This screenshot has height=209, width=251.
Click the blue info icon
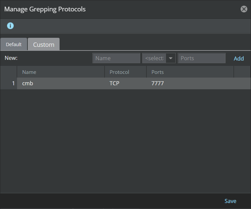pos(10,26)
